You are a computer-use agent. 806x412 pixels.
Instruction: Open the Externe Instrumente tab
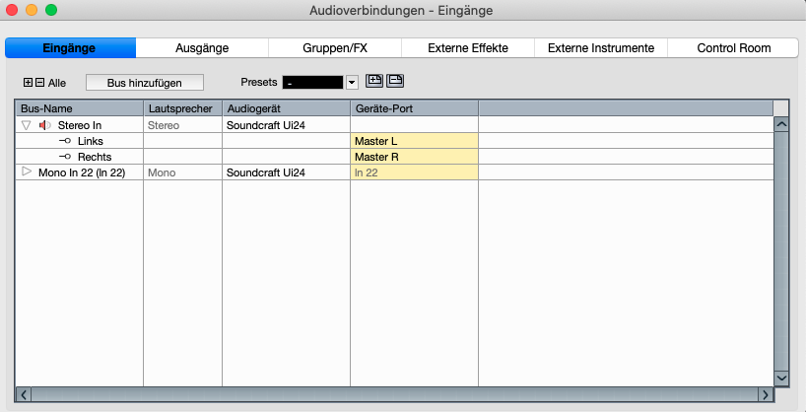(x=600, y=47)
